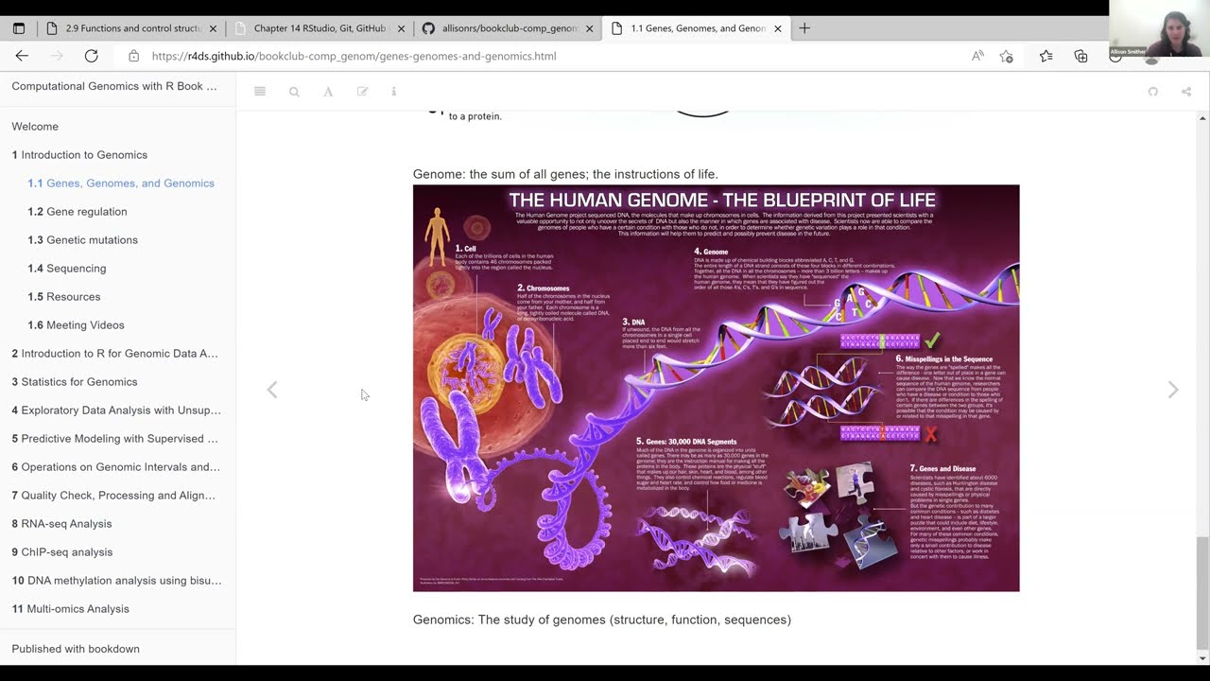Viewport: 1210px width, 681px height.
Task: Click the book information icon
Action: point(394,92)
